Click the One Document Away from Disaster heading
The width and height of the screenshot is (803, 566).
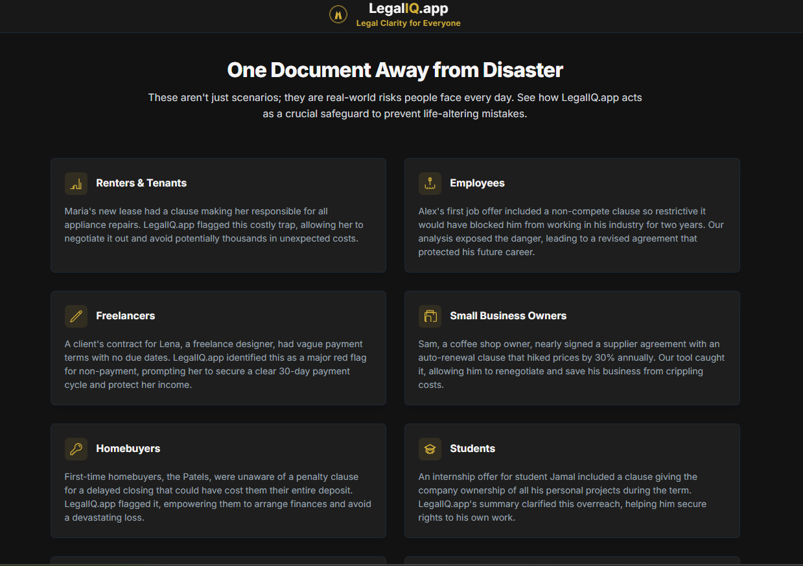tap(395, 70)
